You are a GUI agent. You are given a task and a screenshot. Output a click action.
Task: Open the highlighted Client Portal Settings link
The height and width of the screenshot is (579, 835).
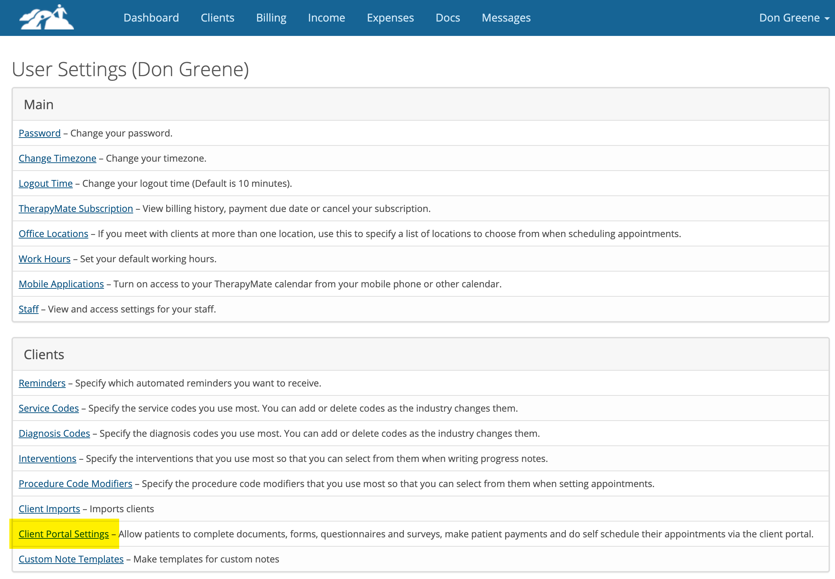(x=64, y=534)
